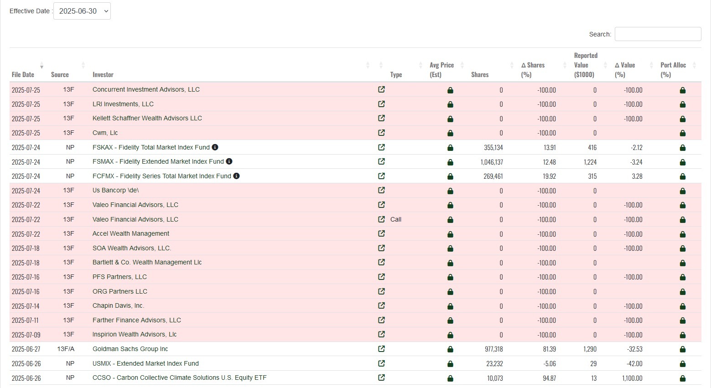Image resolution: width=711 pixels, height=388 pixels.
Task: Select file date 2025-07-09
Action: coord(26,335)
